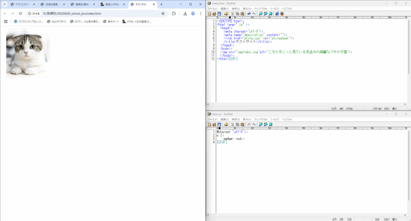The height and width of the screenshot is (221, 411).
Task: Click New file icon in style.css TeraPad toolbar
Action: [210, 125]
